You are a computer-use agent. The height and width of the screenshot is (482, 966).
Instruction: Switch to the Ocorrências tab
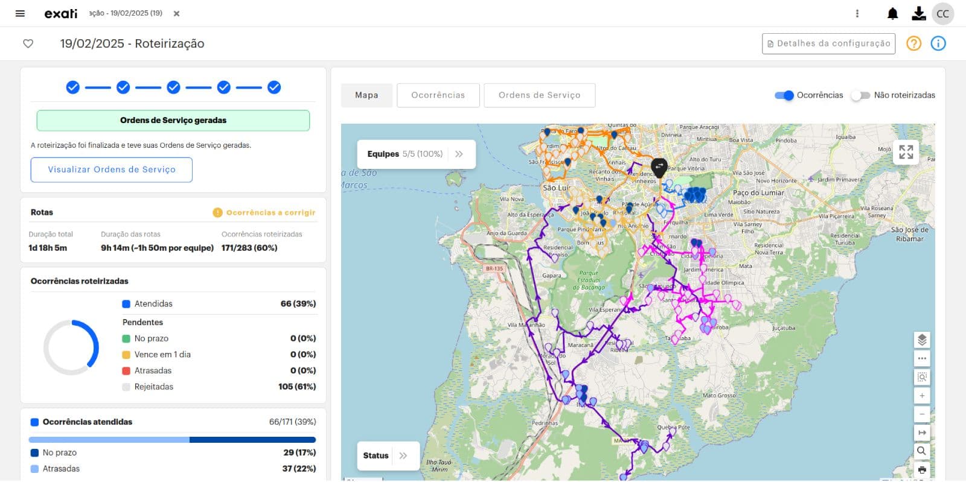pyautogui.click(x=438, y=95)
